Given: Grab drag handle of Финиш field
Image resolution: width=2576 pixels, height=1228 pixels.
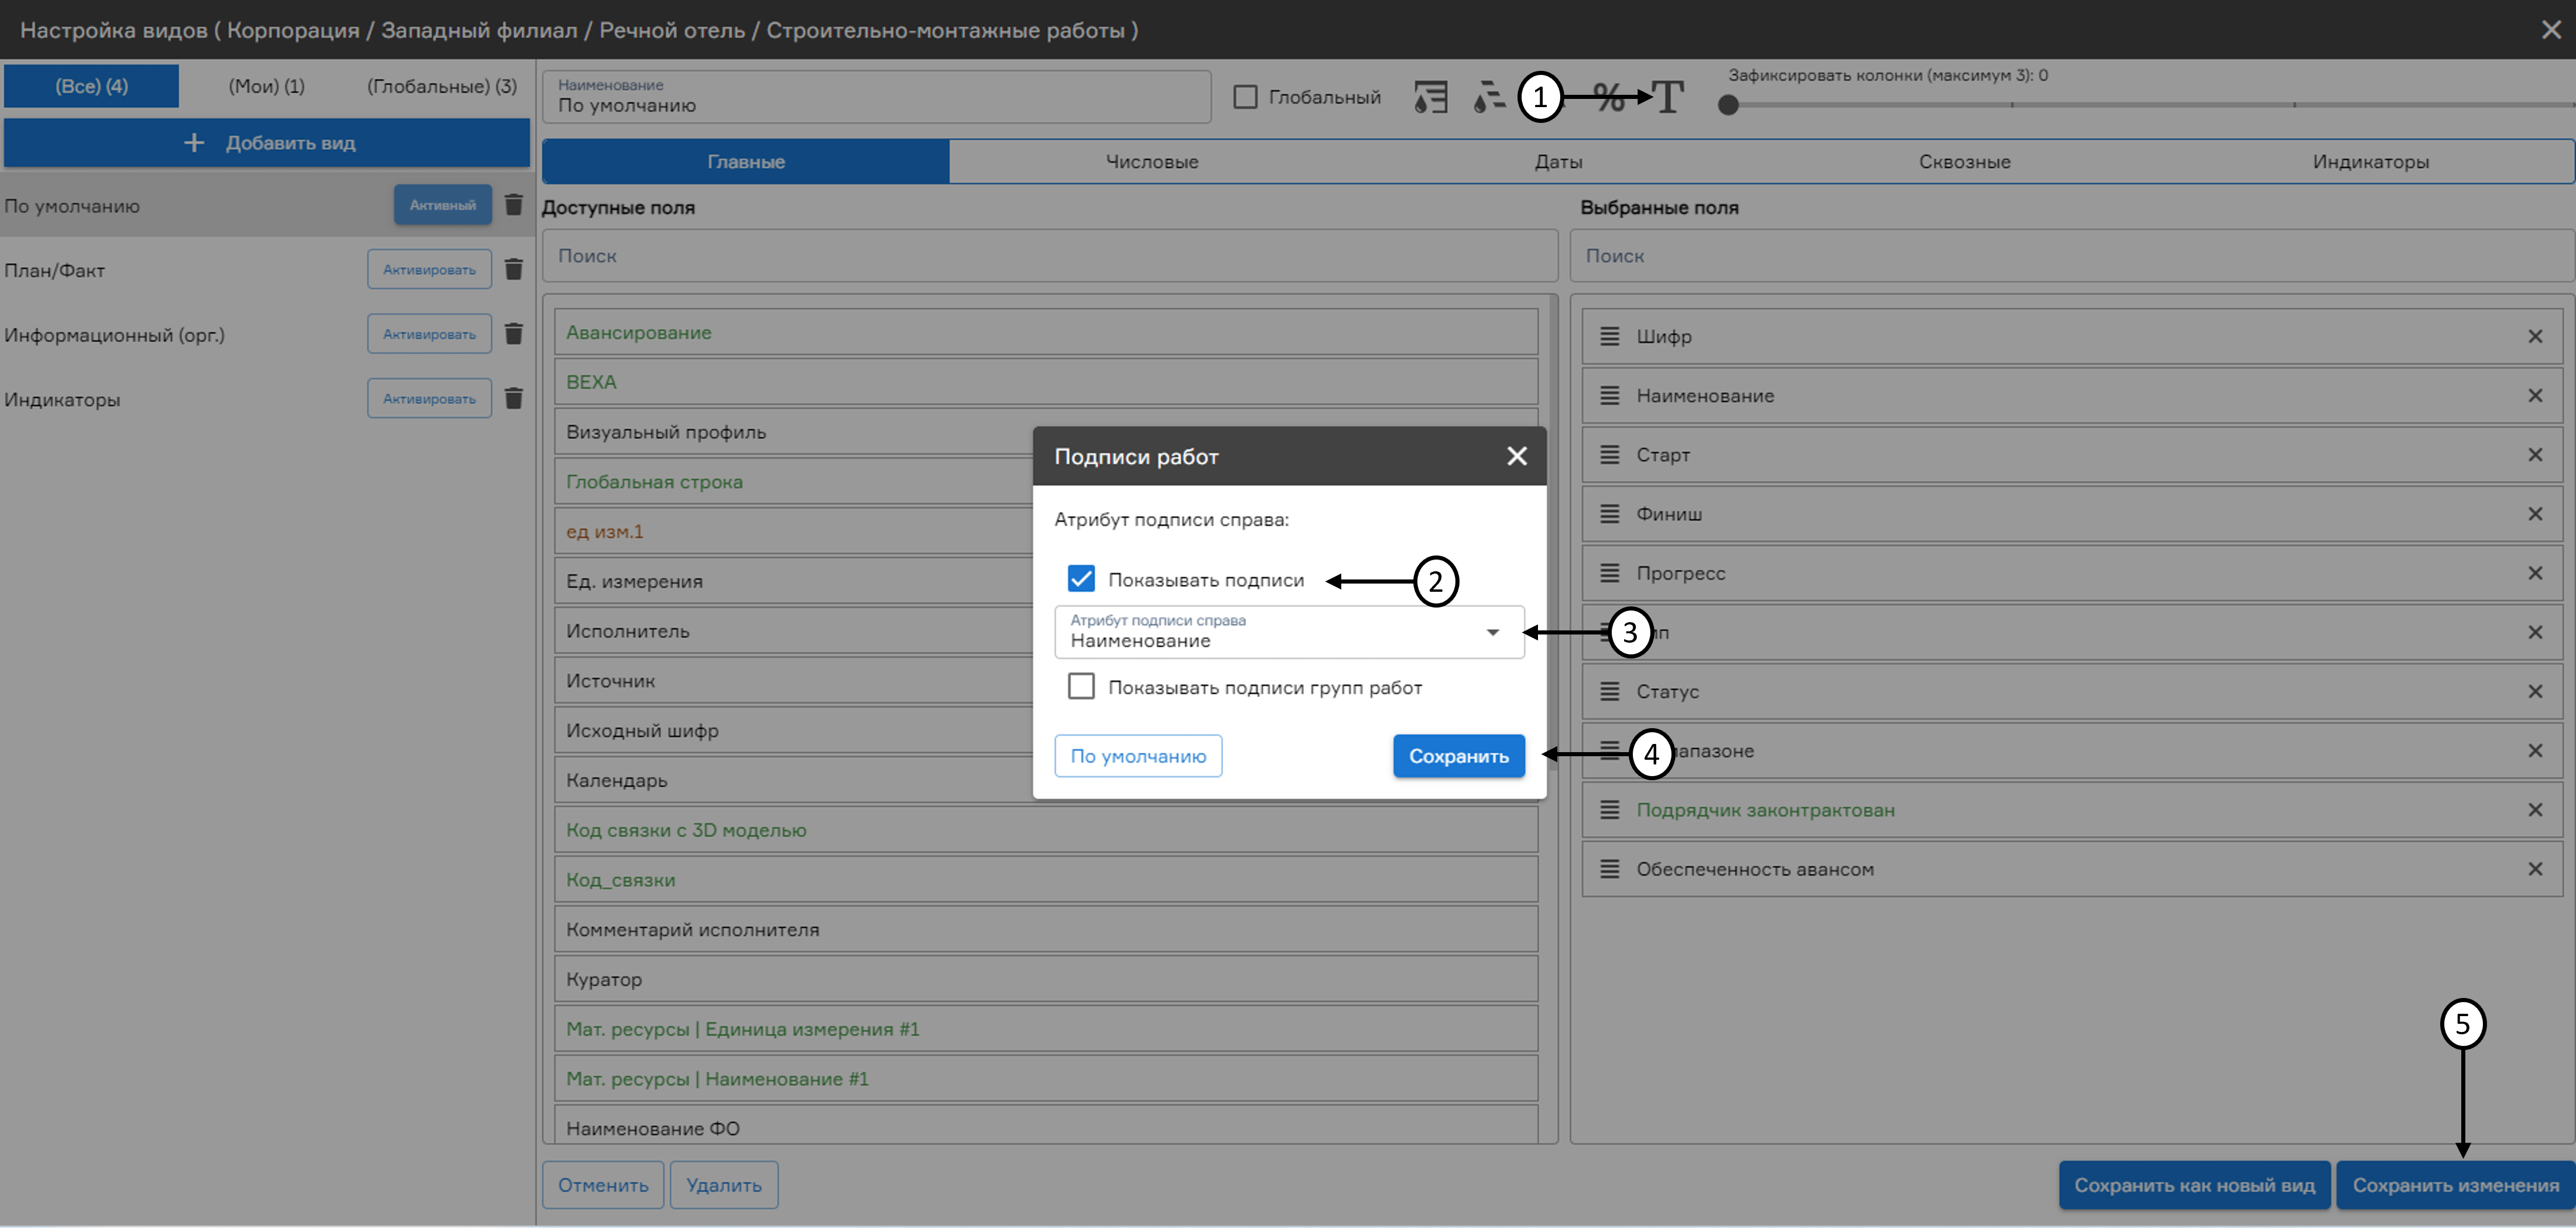Looking at the screenshot, I should [x=1609, y=514].
